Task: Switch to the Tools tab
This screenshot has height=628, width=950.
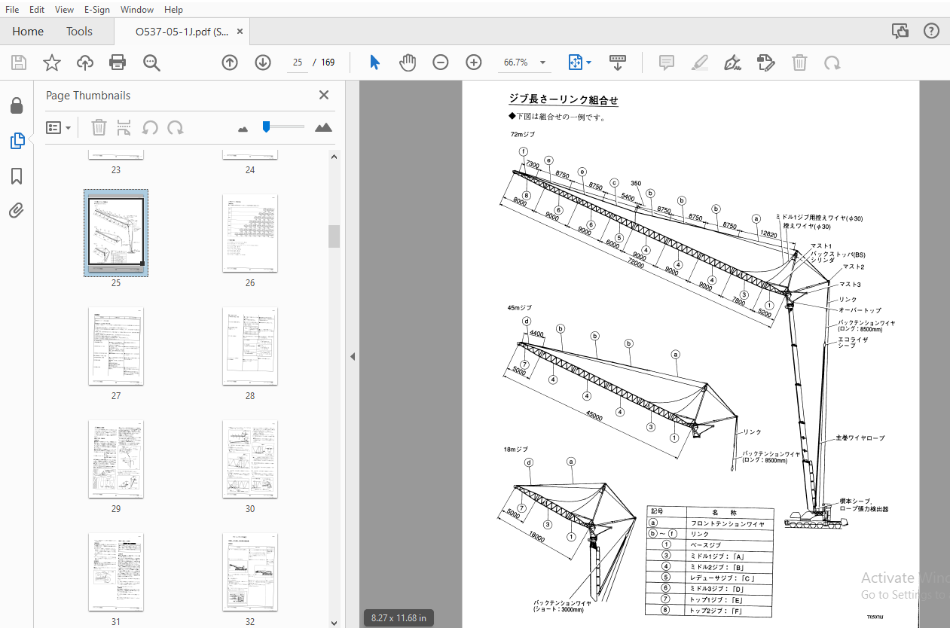Action: (79, 32)
